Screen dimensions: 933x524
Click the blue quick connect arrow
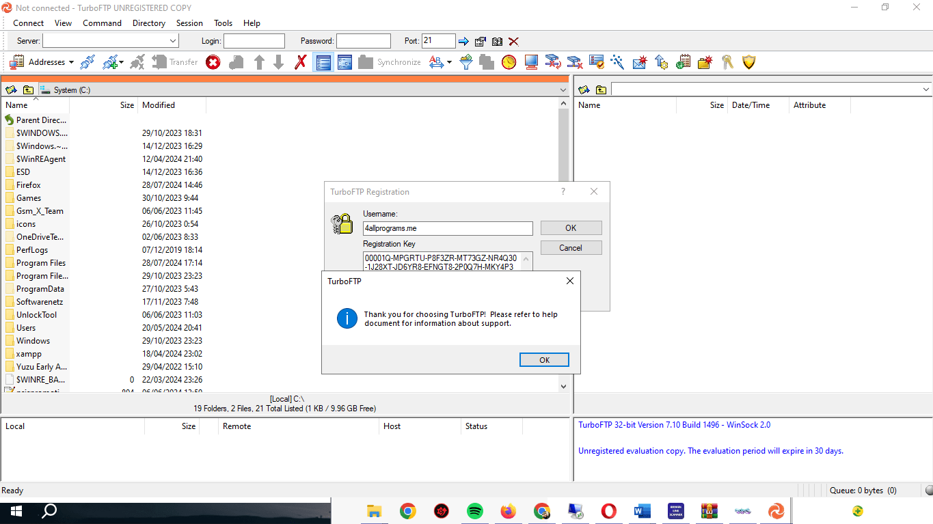click(x=463, y=41)
